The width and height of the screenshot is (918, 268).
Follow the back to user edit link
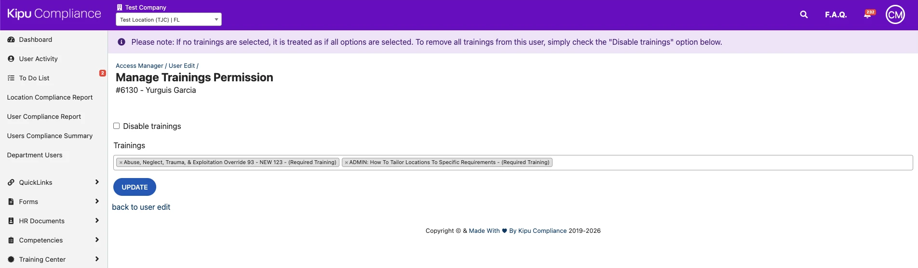click(141, 207)
